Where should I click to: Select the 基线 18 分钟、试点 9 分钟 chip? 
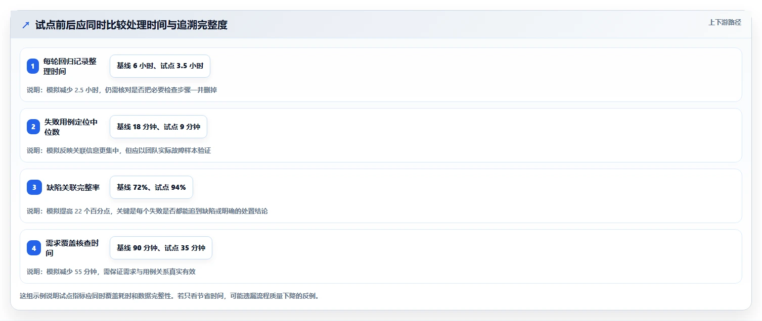(158, 127)
